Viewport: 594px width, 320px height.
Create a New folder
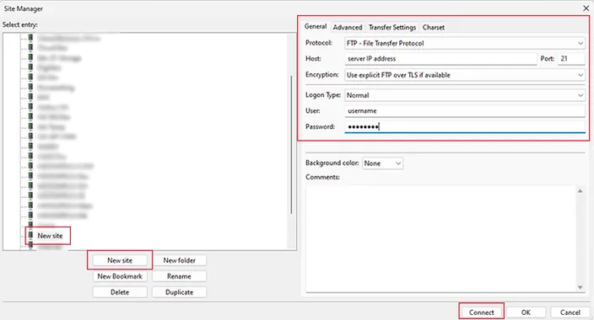pos(179,260)
